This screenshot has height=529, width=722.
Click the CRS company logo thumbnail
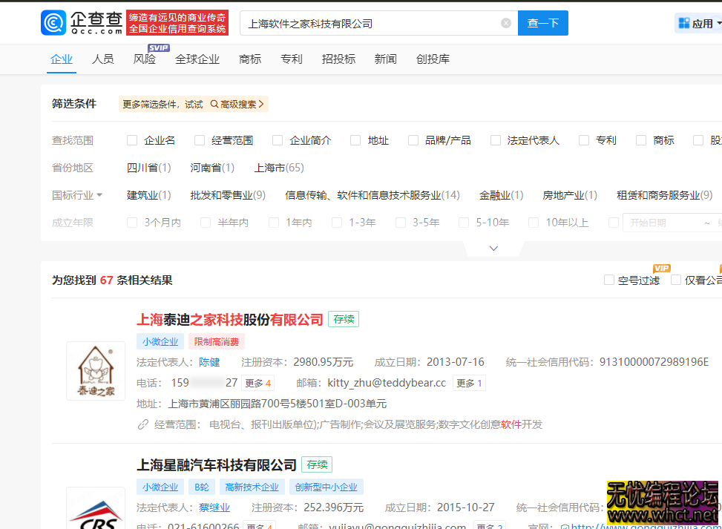coord(96,512)
